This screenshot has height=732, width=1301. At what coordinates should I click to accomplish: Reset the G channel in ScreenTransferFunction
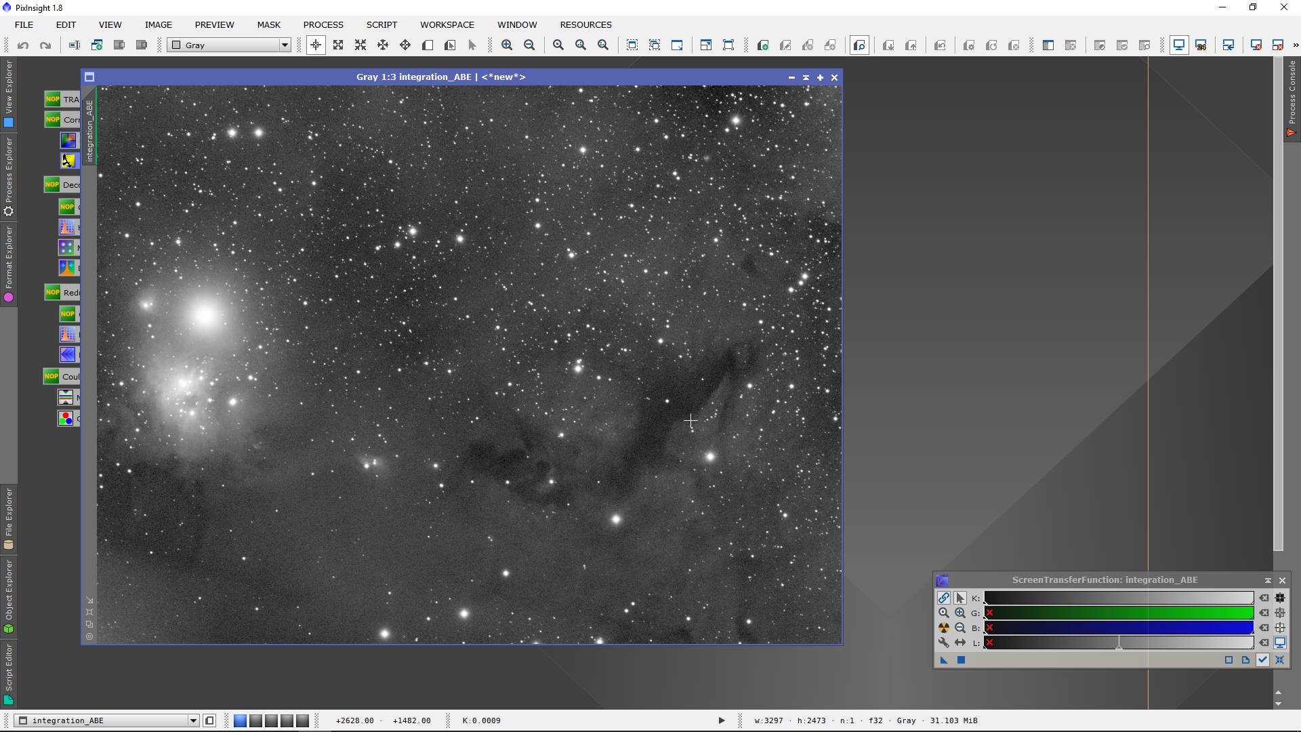[x=1264, y=613]
